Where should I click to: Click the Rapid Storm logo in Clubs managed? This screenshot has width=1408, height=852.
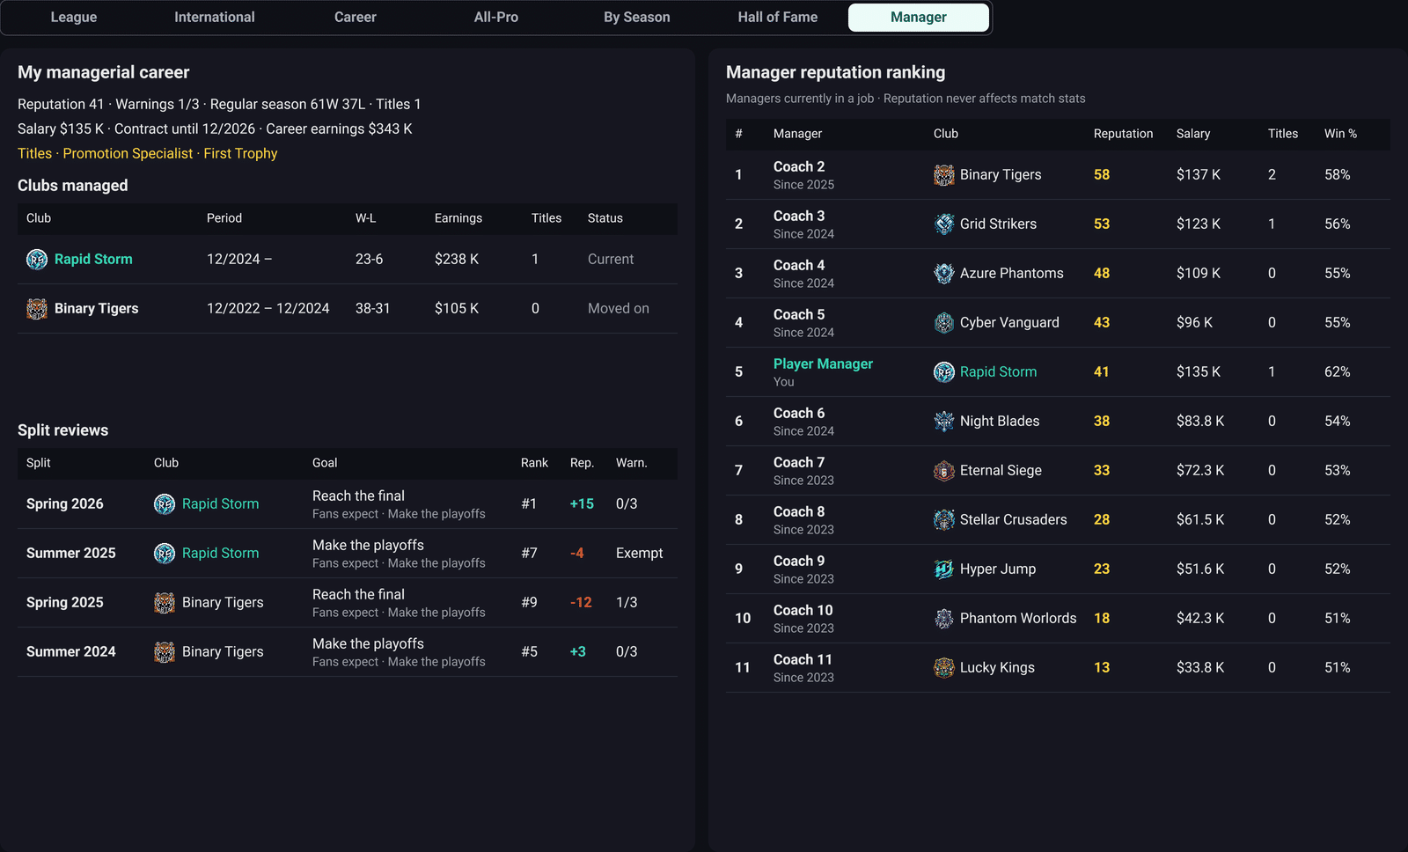coord(37,259)
